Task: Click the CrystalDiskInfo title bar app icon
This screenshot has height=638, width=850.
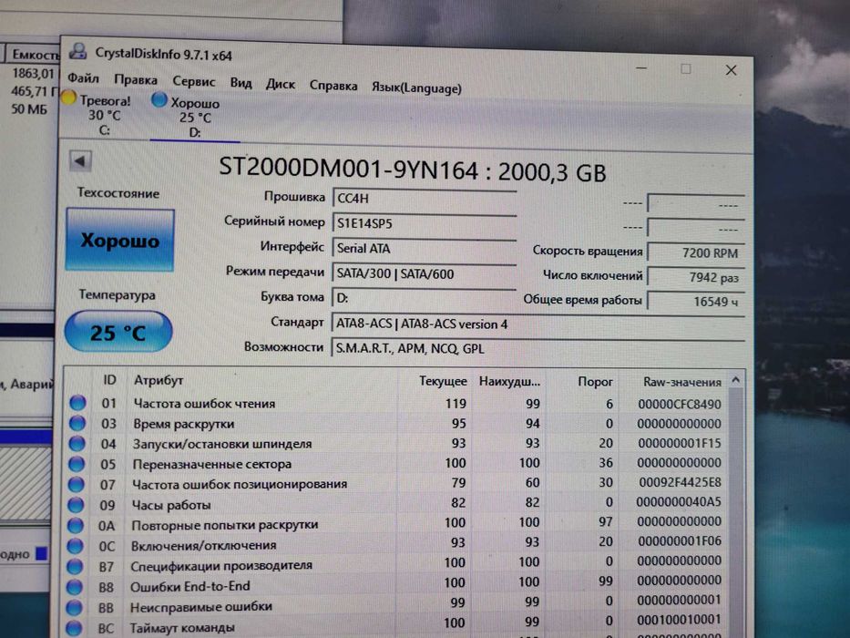Action: point(78,52)
